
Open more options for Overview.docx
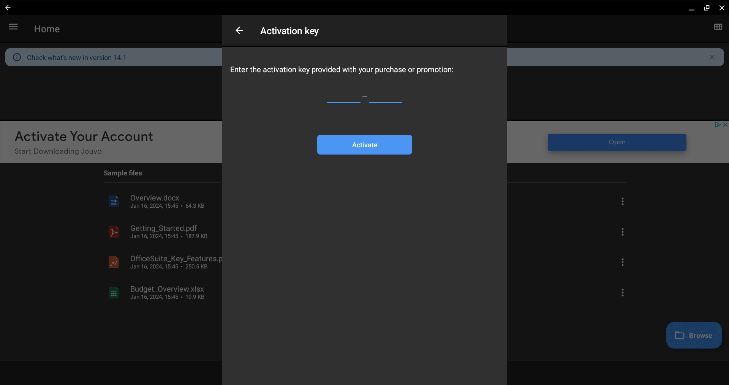click(622, 201)
